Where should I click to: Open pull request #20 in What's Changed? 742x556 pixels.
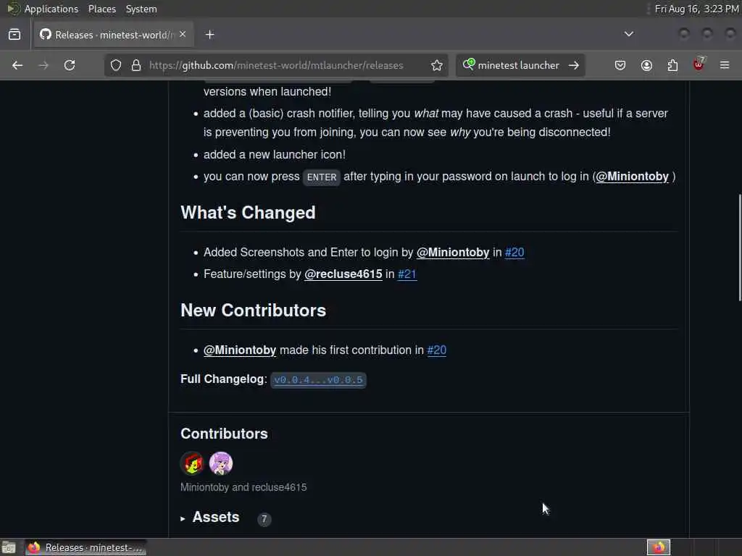click(x=514, y=253)
